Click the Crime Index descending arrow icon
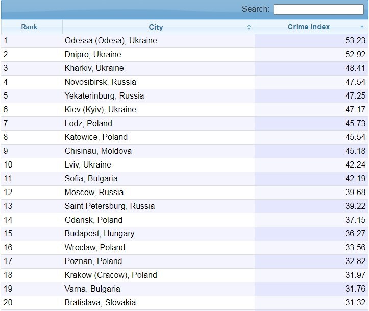 click(362, 27)
